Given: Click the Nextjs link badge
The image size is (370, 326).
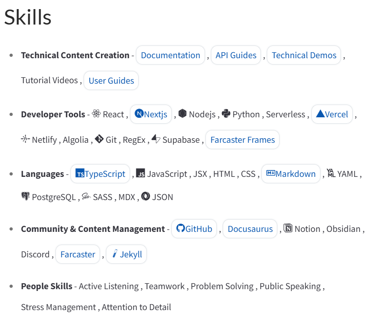Looking at the screenshot, I should click(x=151, y=114).
